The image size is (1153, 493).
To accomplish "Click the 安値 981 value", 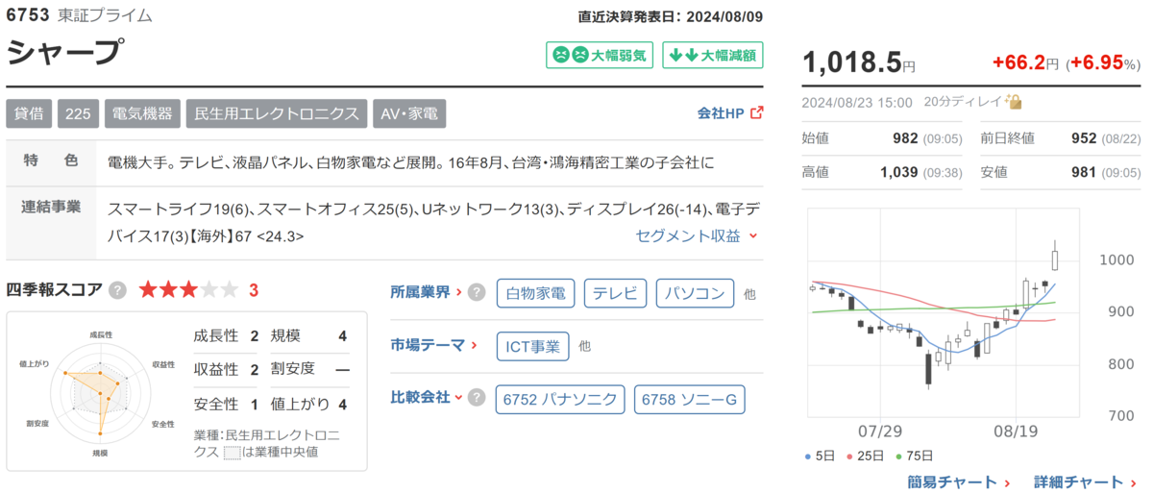I will pos(1084,172).
